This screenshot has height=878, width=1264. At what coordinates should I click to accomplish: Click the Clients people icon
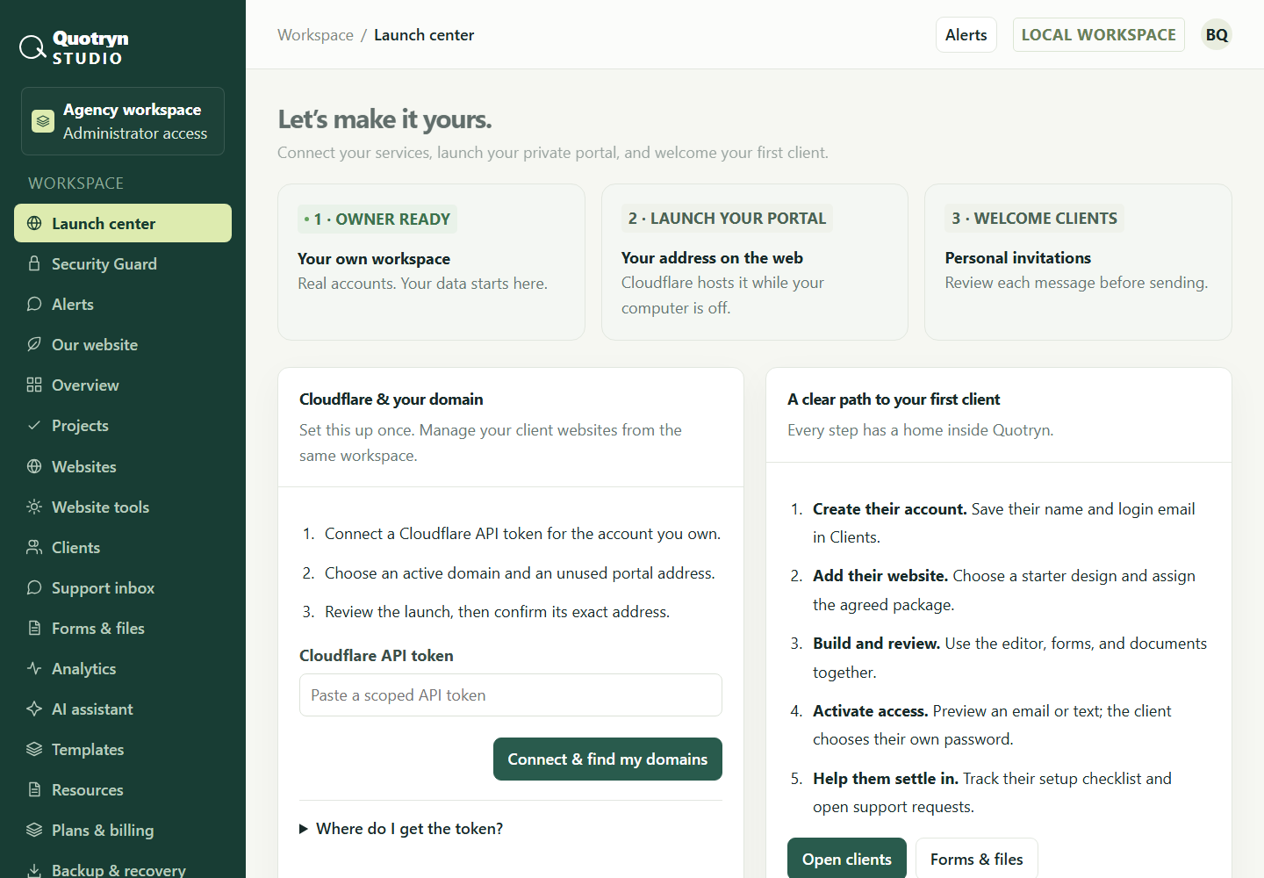coord(34,547)
